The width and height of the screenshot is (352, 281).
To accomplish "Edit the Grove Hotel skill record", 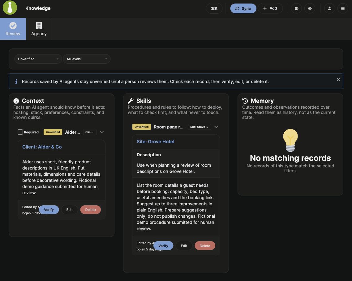I will click(184, 246).
